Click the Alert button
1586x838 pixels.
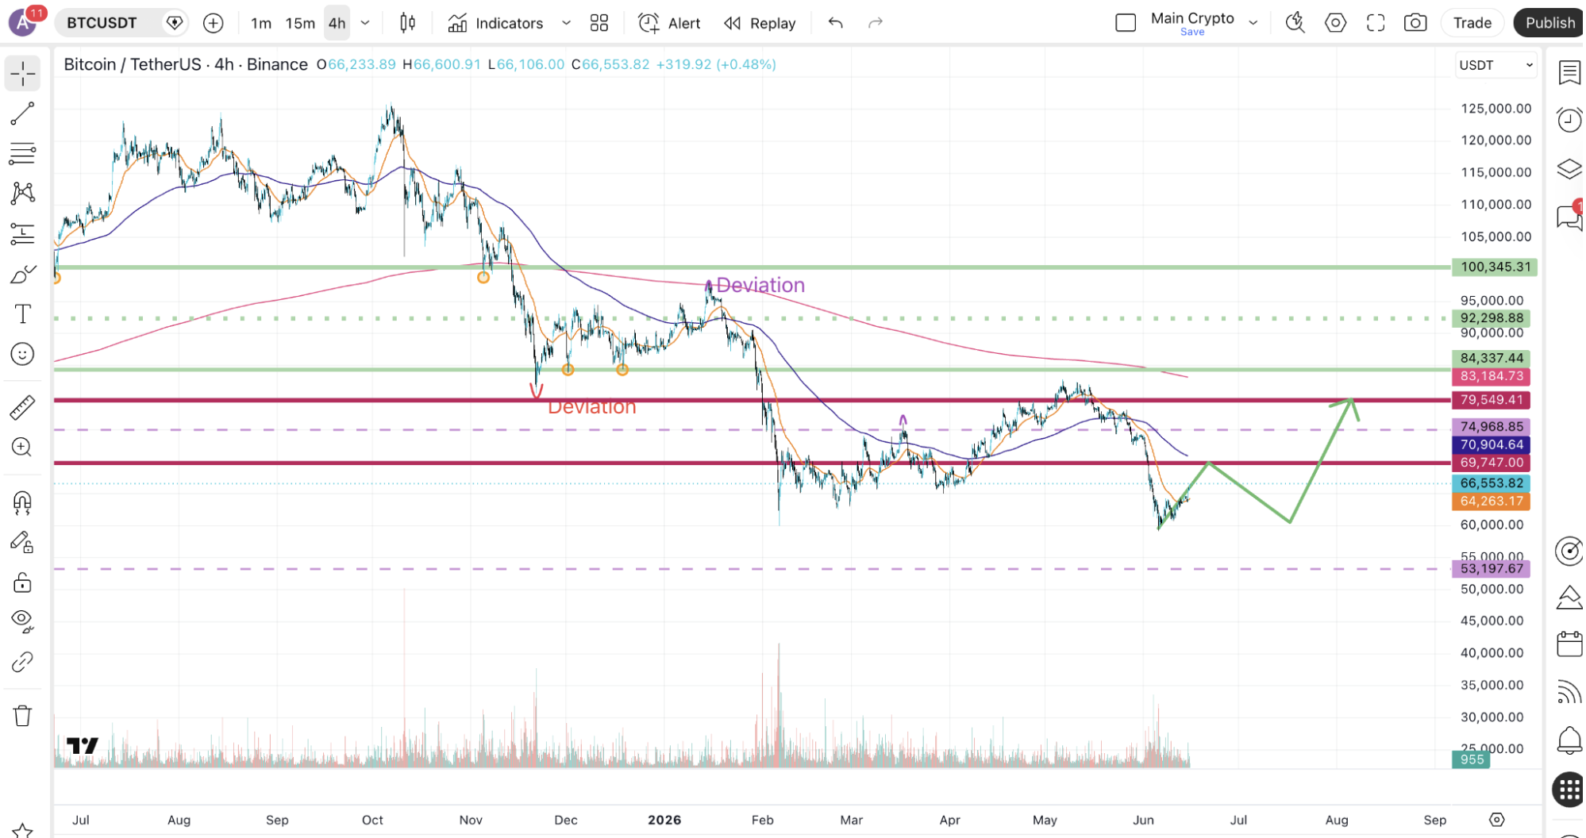[x=669, y=23]
